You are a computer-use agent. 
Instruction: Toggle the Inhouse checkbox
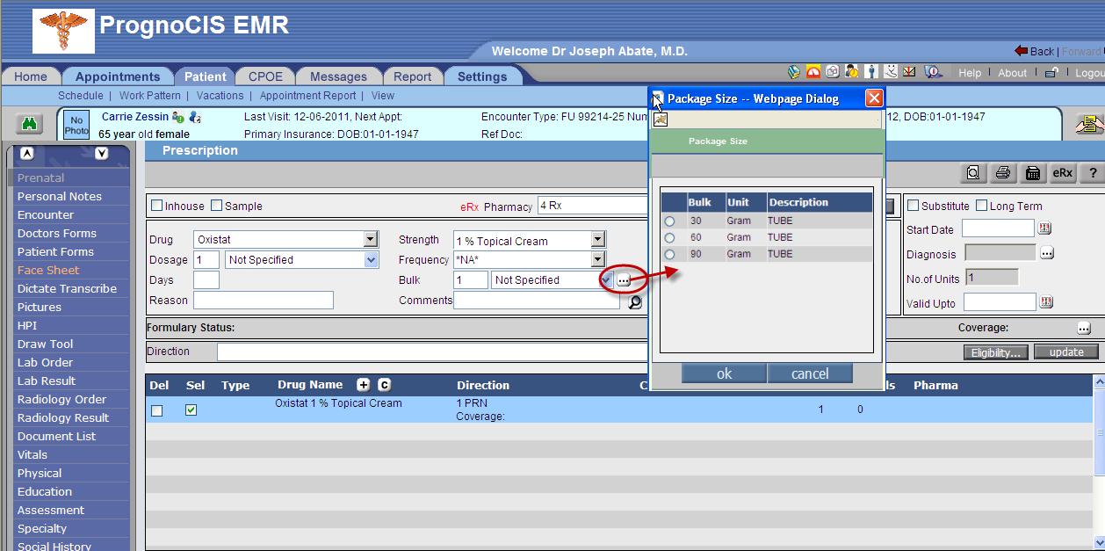(157, 206)
